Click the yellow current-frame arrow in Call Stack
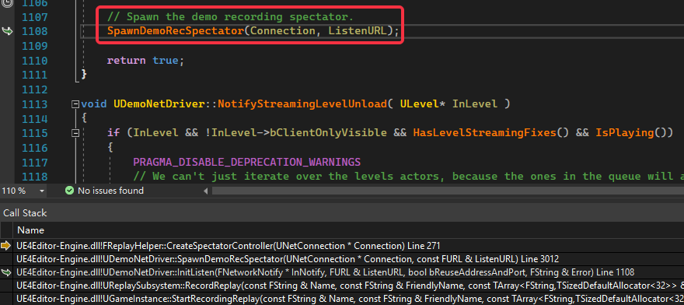The width and height of the screenshot is (684, 305). tap(6, 246)
